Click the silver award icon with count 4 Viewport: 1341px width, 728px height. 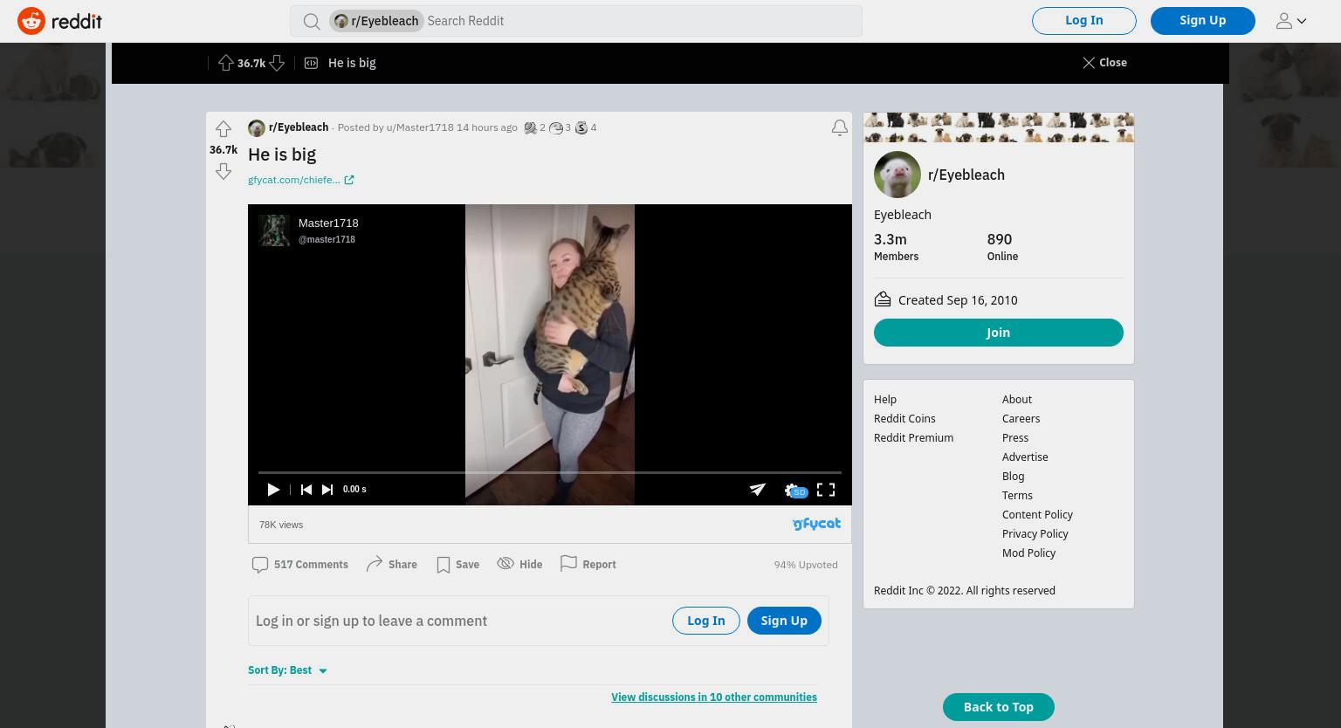tap(581, 127)
